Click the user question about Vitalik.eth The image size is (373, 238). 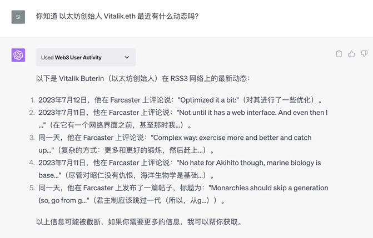pyautogui.click(x=117, y=16)
